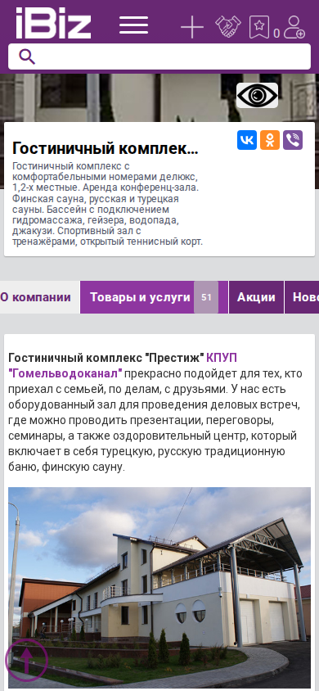Switch to the О компании tab
Image resolution: width=319 pixels, height=691 pixels.
[36, 297]
